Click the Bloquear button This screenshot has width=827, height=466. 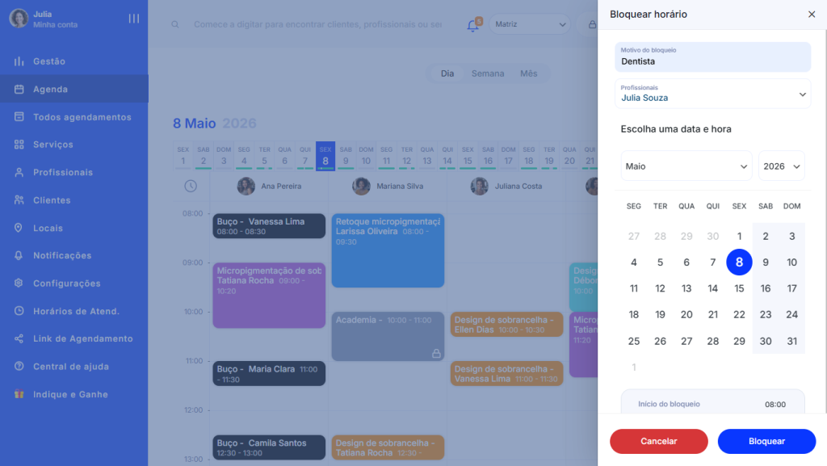766,441
